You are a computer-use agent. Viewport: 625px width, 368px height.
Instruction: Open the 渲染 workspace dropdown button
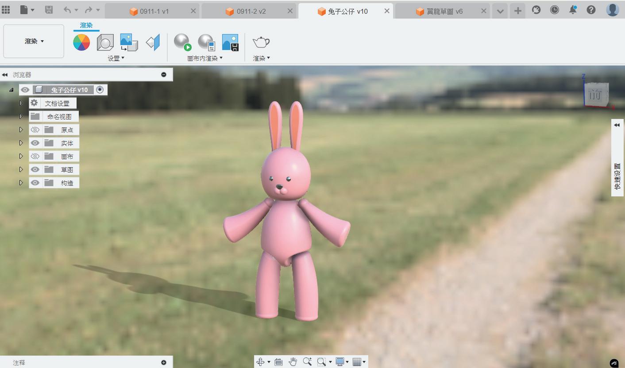[x=34, y=41]
